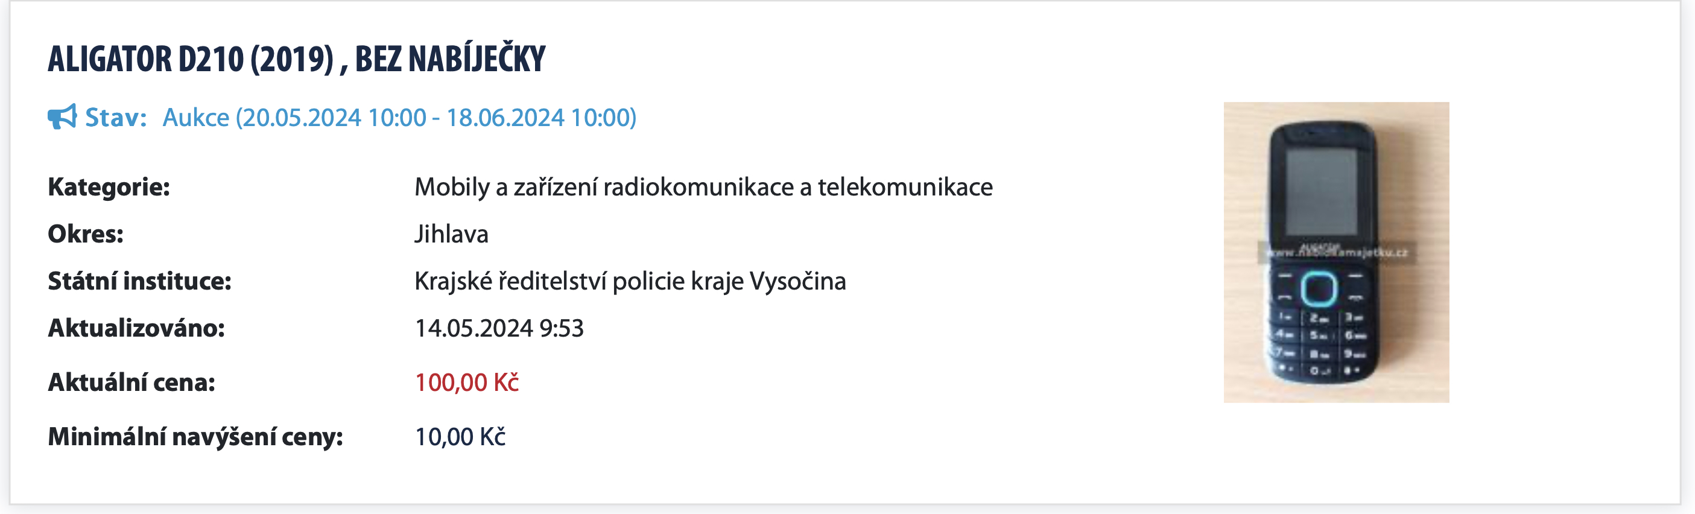This screenshot has height=514, width=1695.
Task: Click the 'Aktualizováno:' label
Action: (136, 328)
